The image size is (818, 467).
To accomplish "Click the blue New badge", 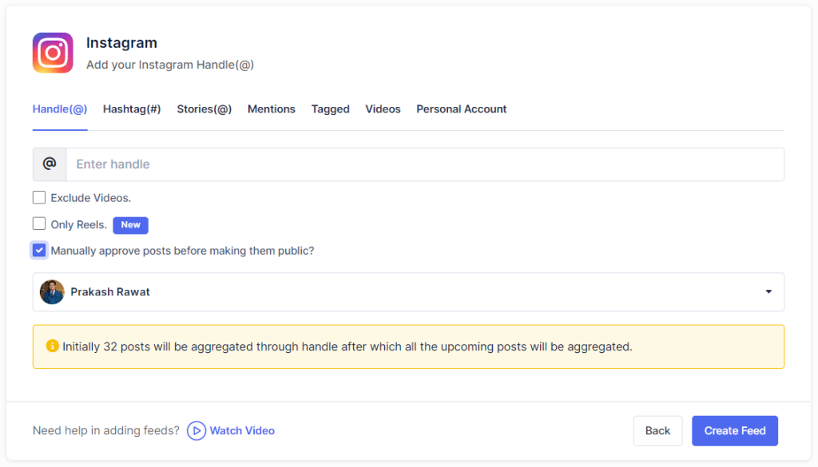I will click(x=130, y=225).
